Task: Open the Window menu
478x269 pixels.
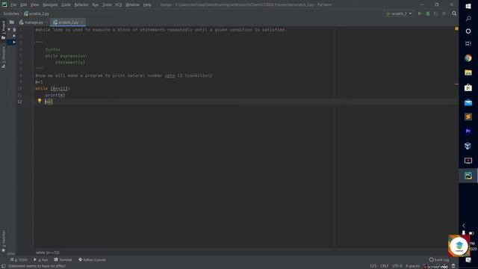Action: pos(132,5)
